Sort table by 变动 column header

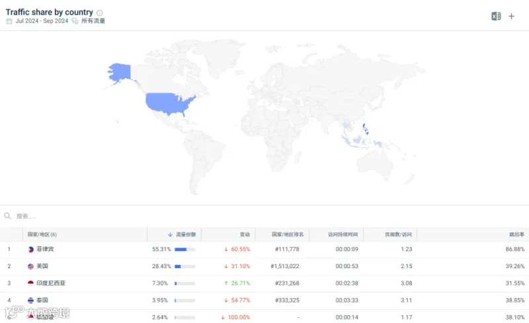coord(245,234)
